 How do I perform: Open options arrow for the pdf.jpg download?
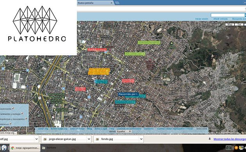point(37,139)
